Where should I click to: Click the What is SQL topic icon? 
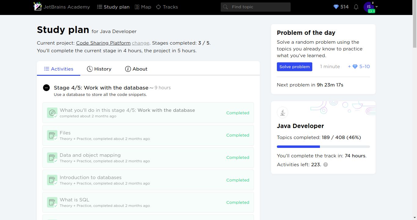click(52, 202)
